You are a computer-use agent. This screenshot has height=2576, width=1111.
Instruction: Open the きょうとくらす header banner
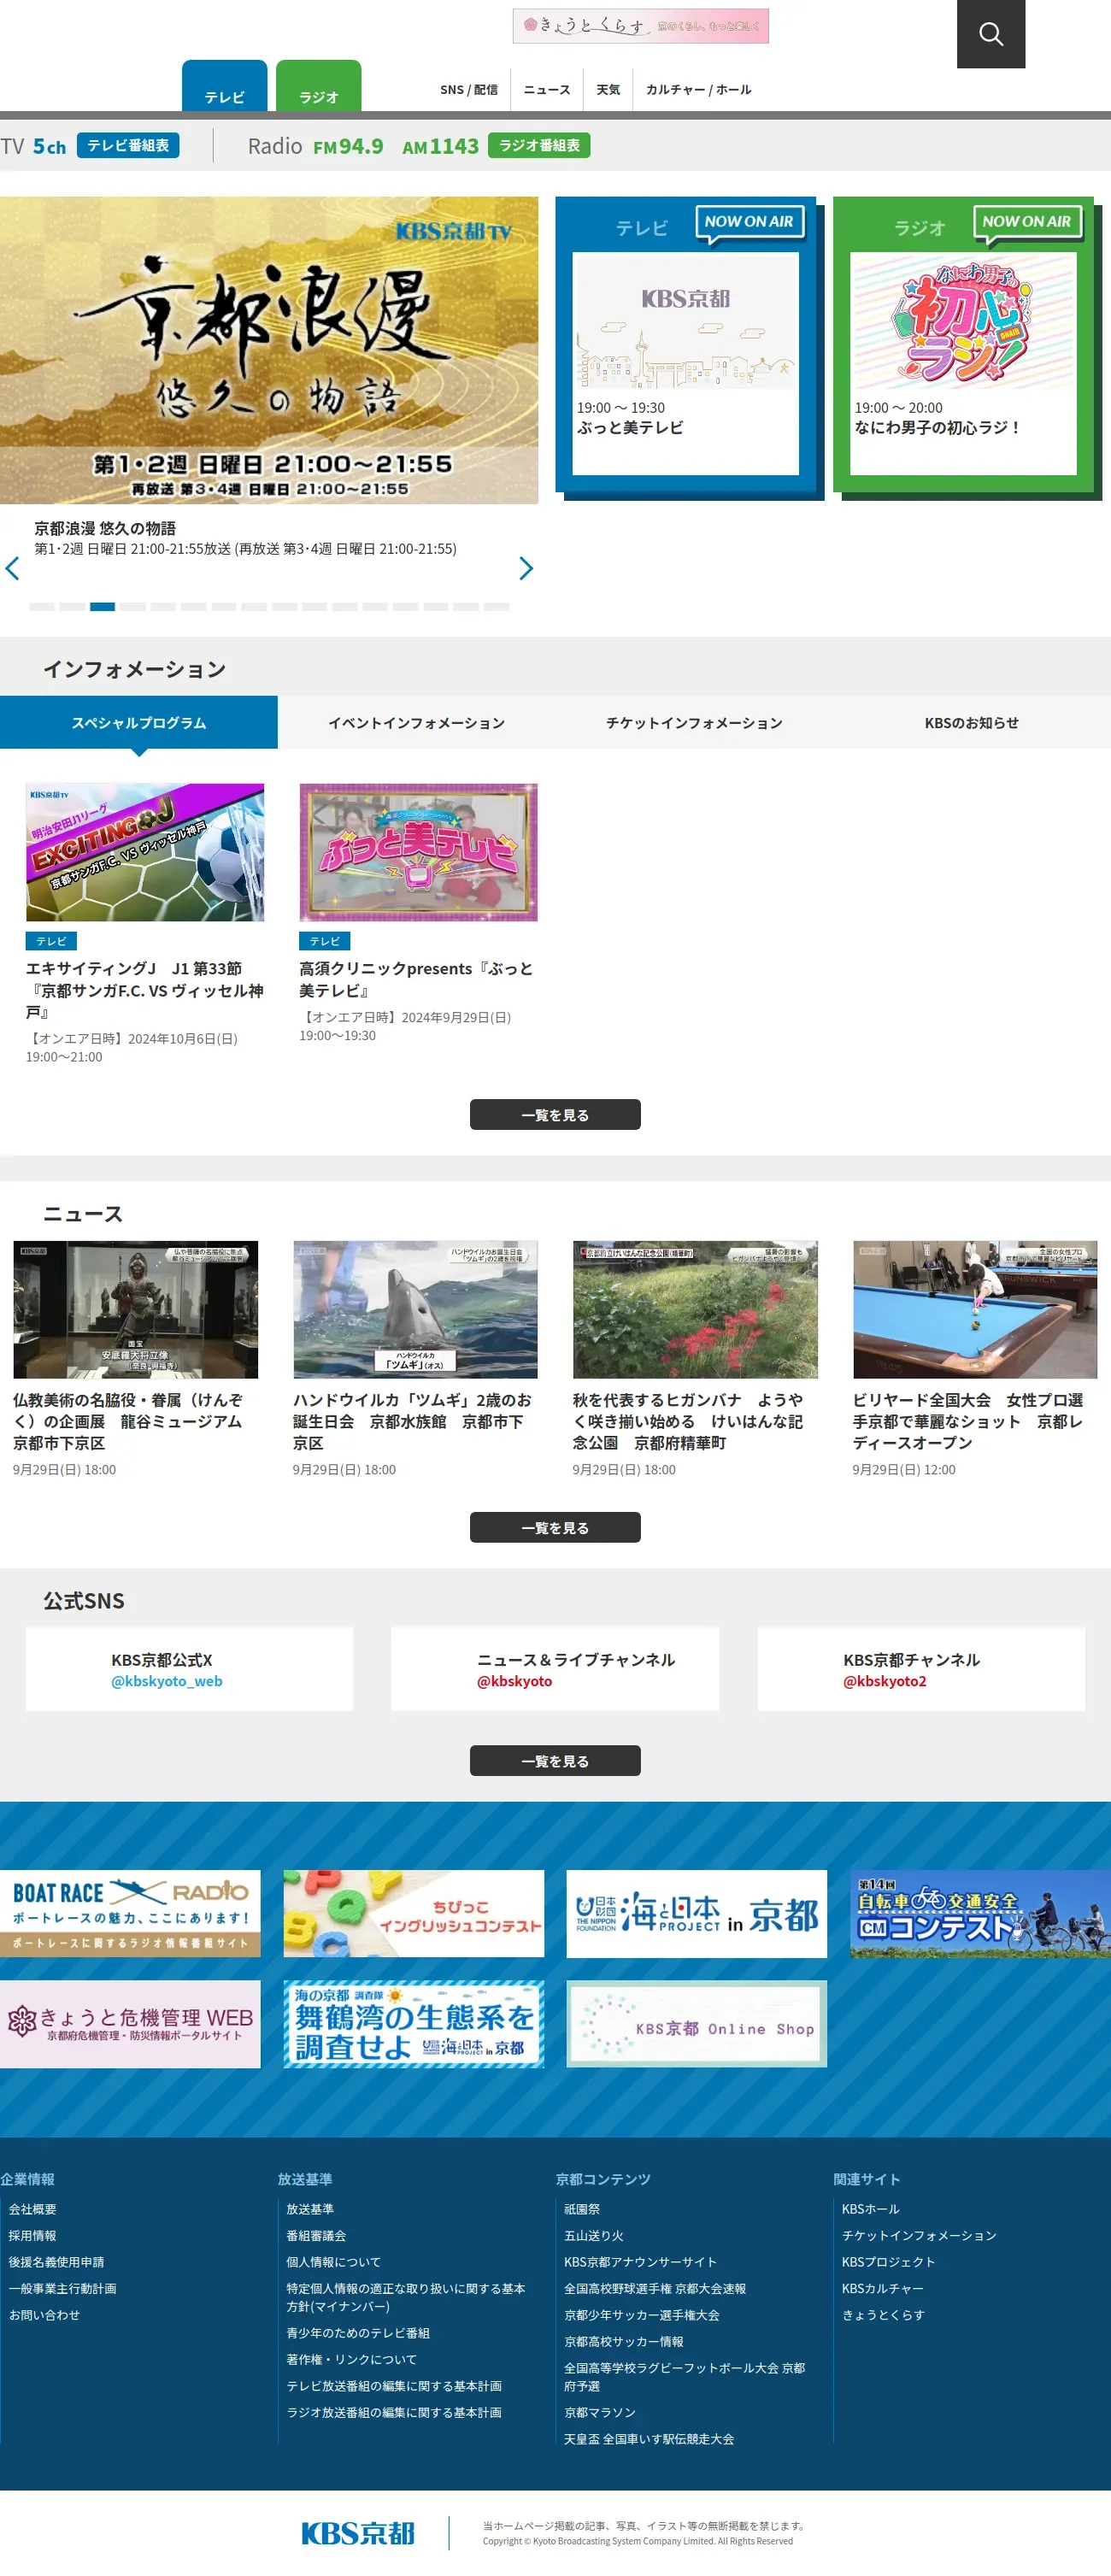[640, 26]
